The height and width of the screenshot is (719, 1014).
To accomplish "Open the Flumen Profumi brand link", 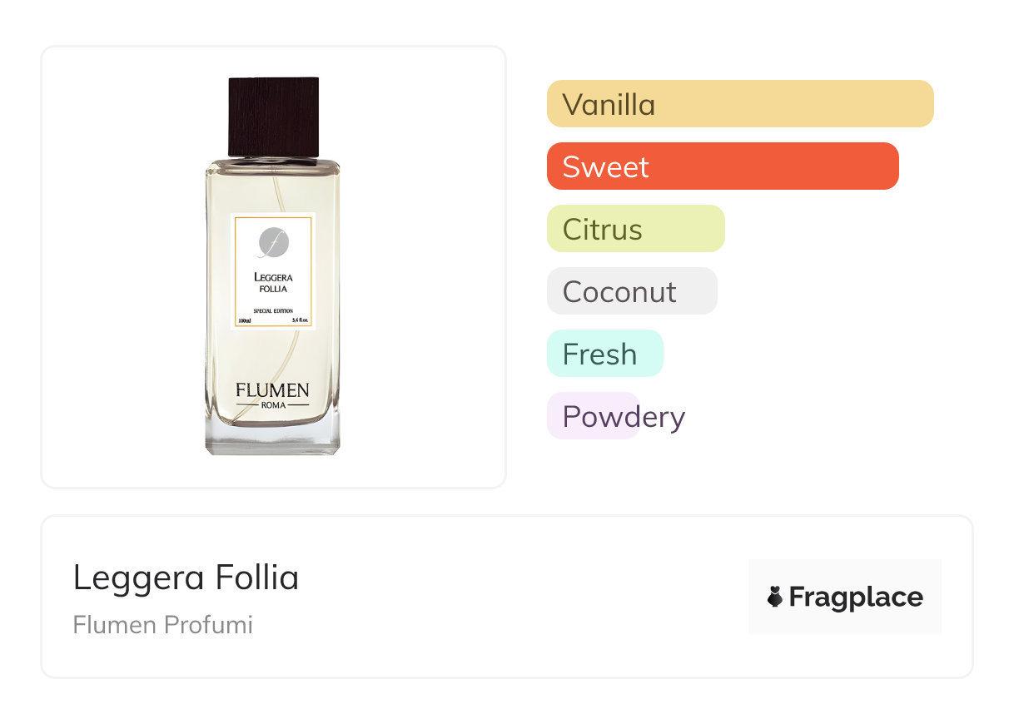I will [x=162, y=625].
